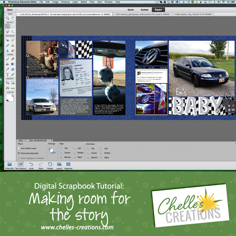Switch to Quick edit mode

tap(131, 10)
